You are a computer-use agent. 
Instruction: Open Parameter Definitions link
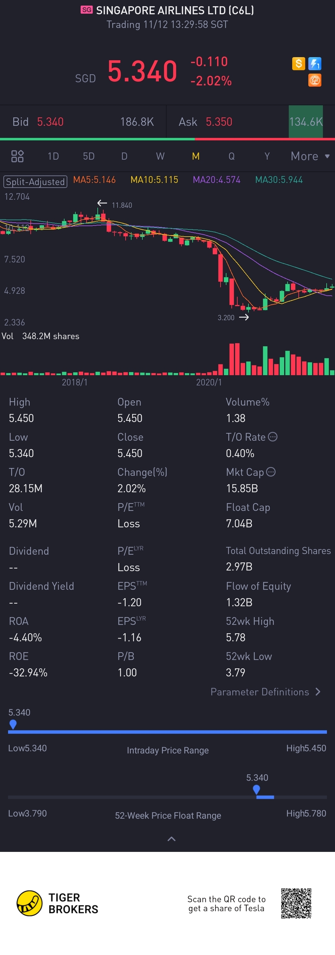(x=265, y=692)
